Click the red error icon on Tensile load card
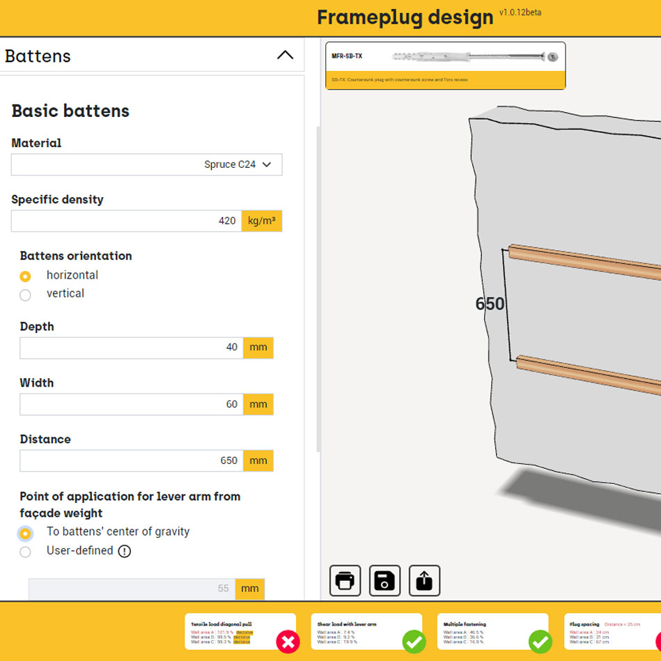661x661 pixels. click(288, 642)
